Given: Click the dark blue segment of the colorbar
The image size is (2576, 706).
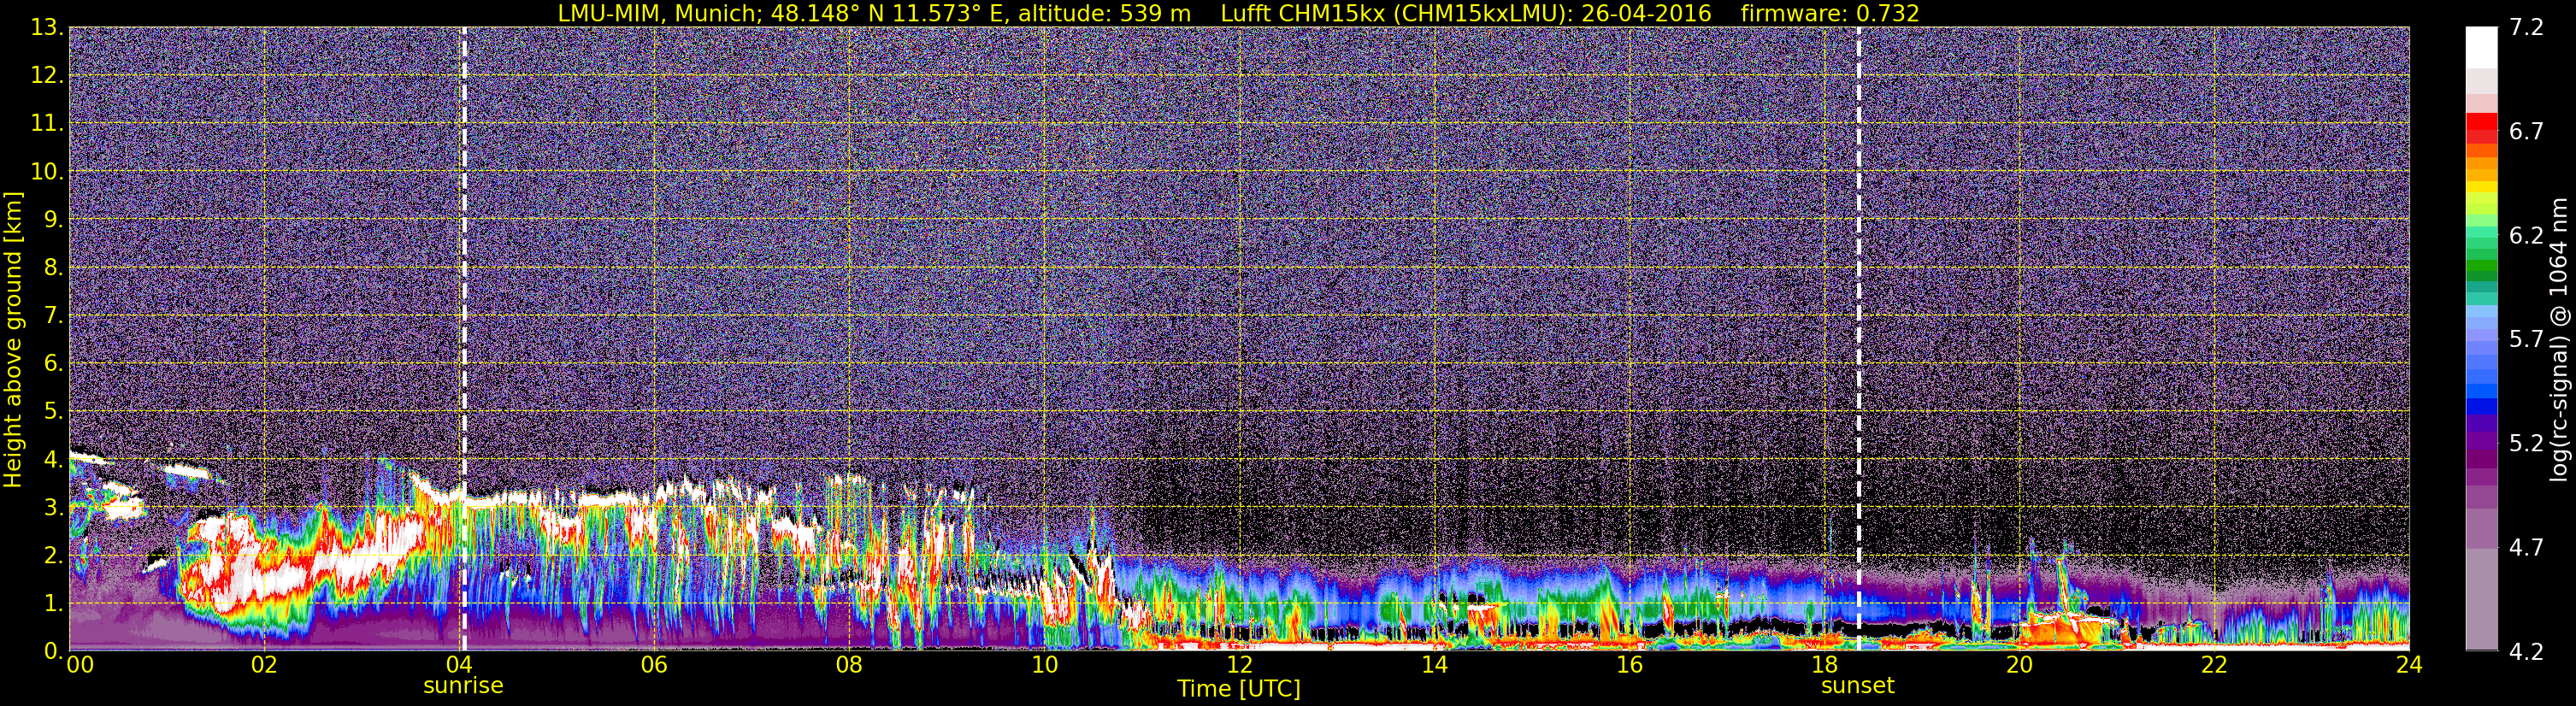Looking at the screenshot, I should 2481,405.
